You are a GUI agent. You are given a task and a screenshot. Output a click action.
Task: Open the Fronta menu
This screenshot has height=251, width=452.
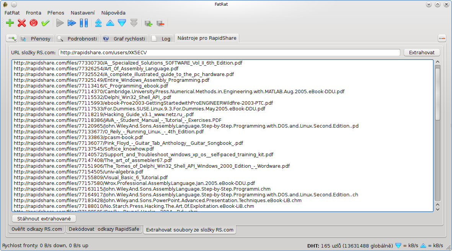pos(33,13)
